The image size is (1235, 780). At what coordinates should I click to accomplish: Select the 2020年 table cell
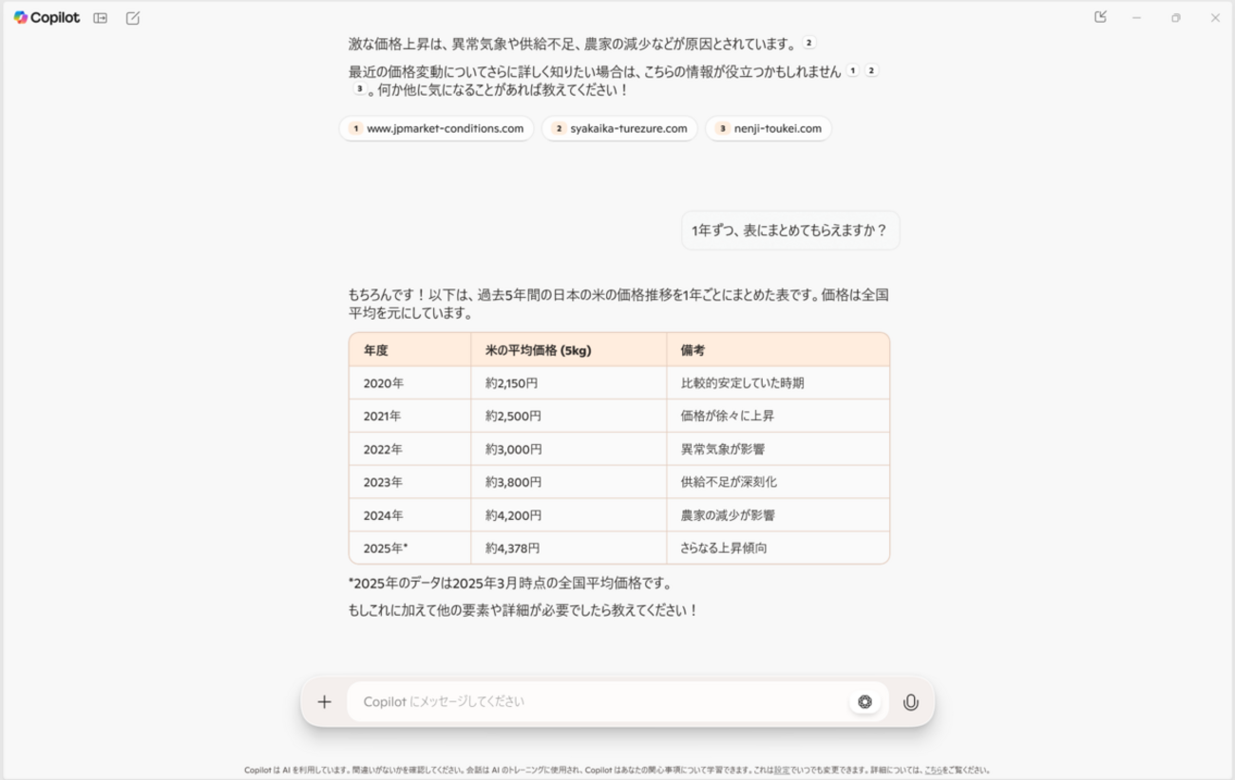point(410,383)
